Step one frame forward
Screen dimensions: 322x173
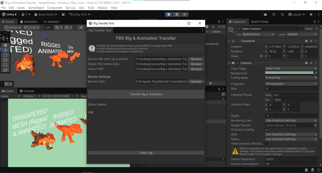click(x=185, y=14)
